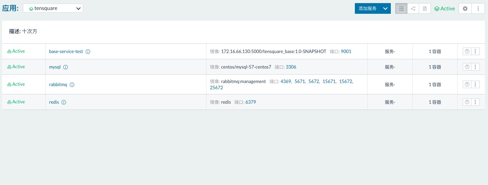Image resolution: width=488 pixels, height=185 pixels.
Task: Upgrade the rabbitmq service icon
Action: [x=467, y=84]
